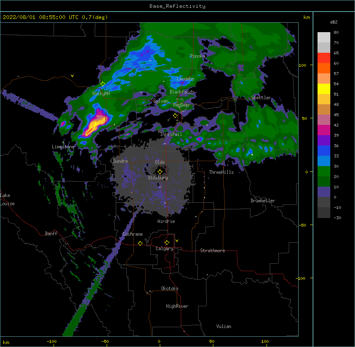Screen dimensions: 355x347
Task: Select the RedDeer city label
Action: (x=182, y=105)
